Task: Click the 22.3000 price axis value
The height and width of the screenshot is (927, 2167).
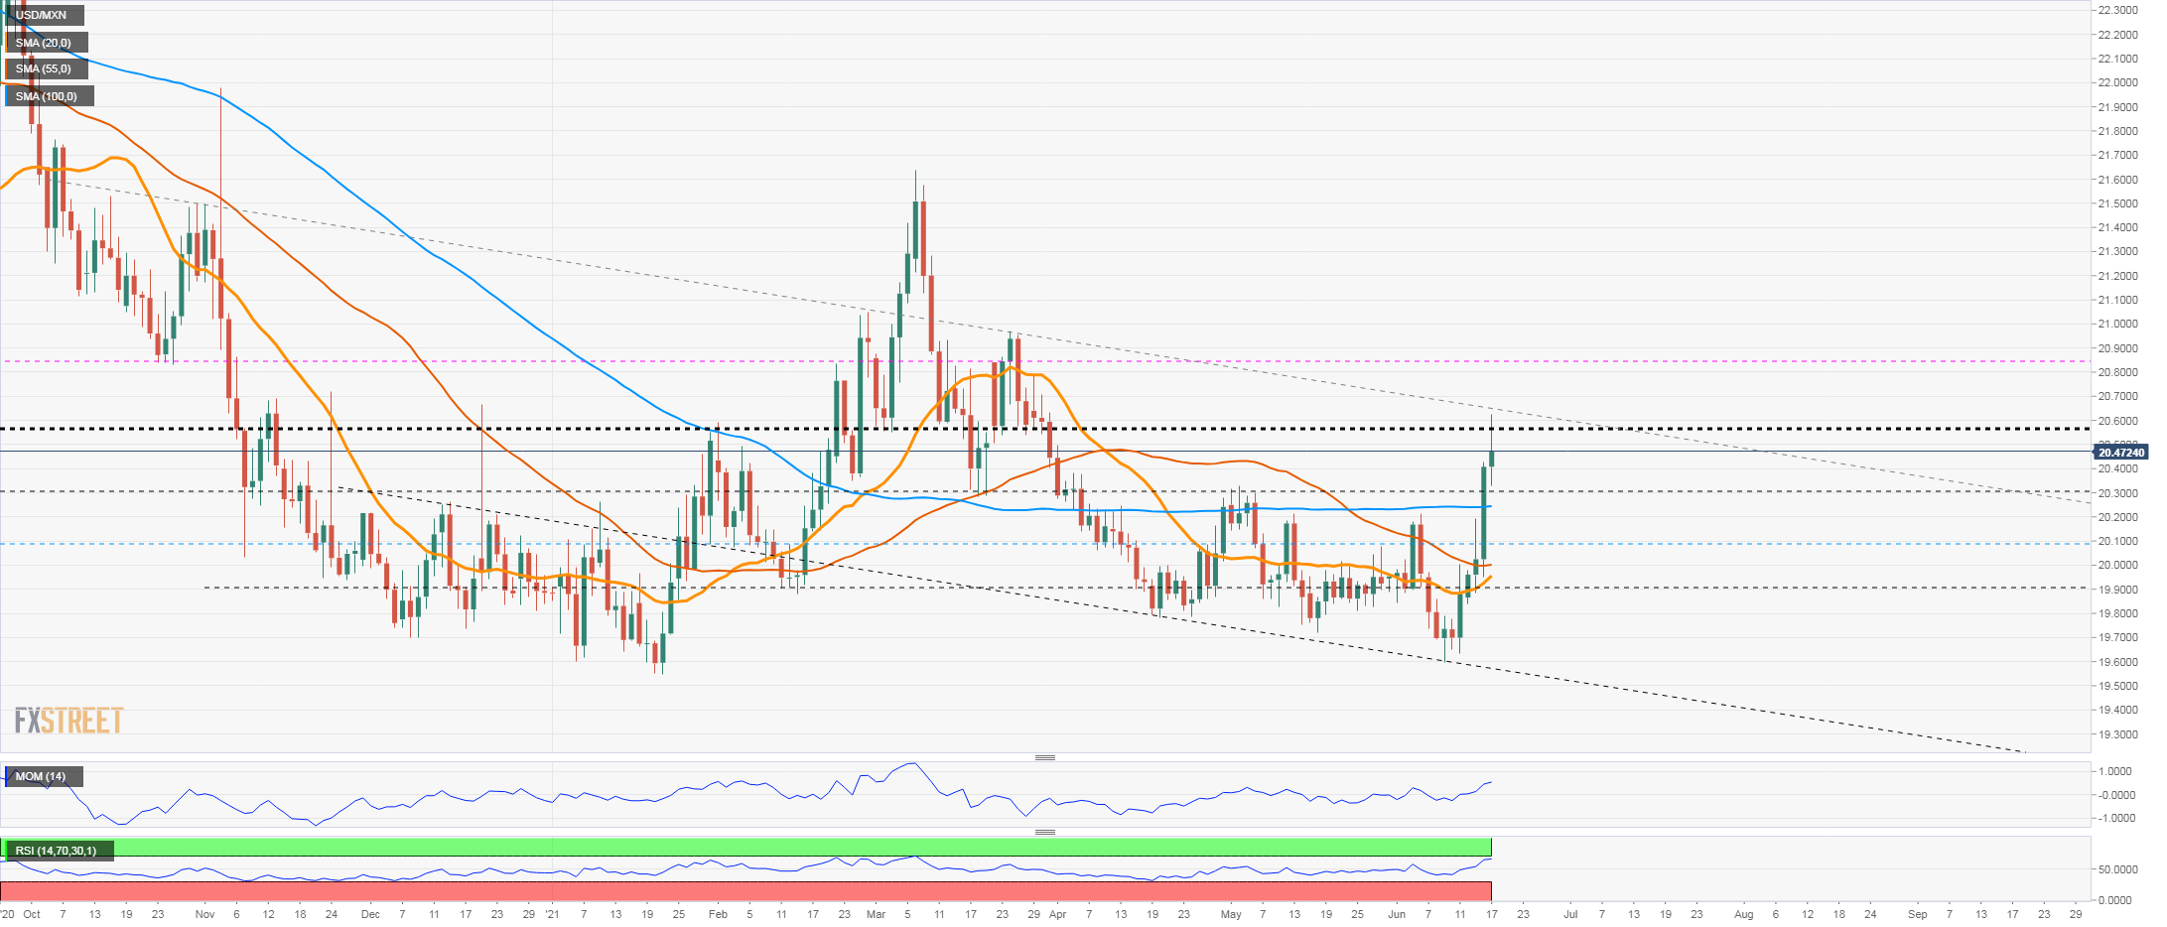Action: 2117,10
